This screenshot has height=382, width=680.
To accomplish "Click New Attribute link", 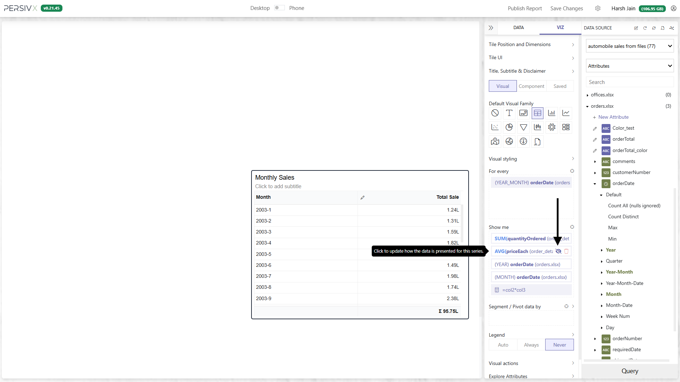I will [x=613, y=117].
